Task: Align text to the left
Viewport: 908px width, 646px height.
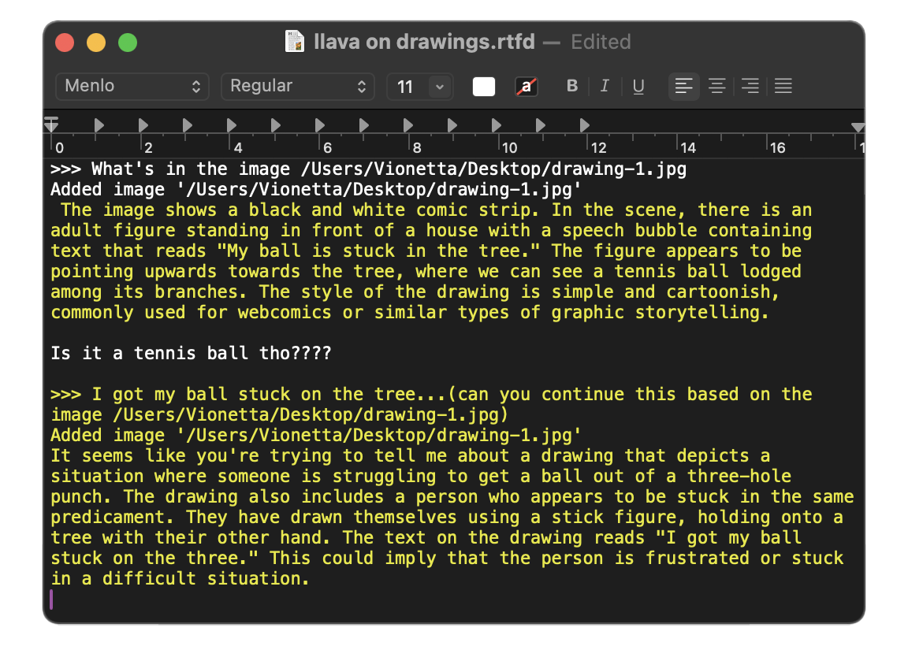Action: pyautogui.click(x=683, y=87)
